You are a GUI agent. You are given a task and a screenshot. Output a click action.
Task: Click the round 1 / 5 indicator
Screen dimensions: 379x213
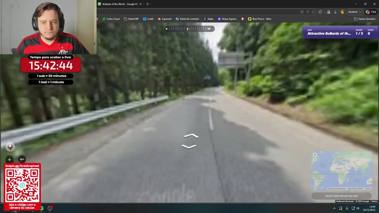point(359,33)
